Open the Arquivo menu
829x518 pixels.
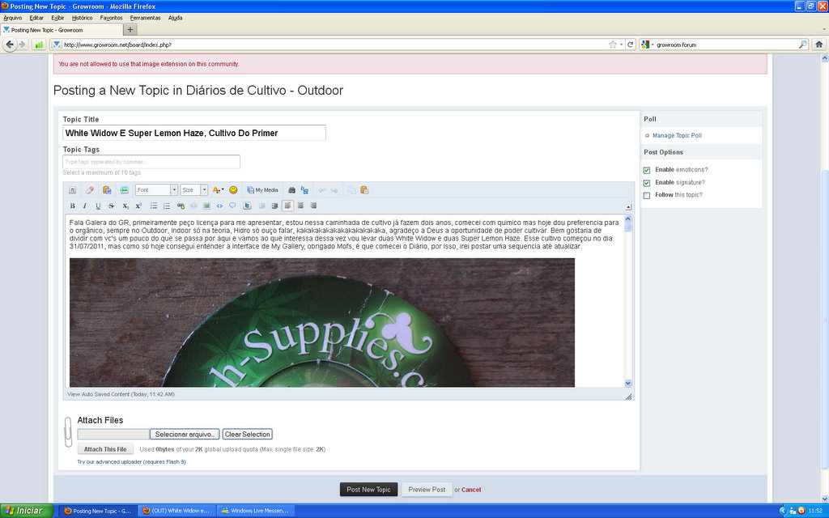coord(13,18)
